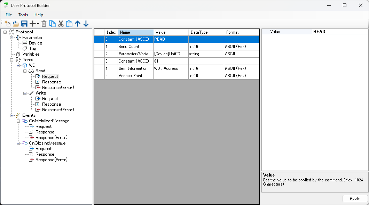Select the Item Information row in the table

tap(133, 68)
